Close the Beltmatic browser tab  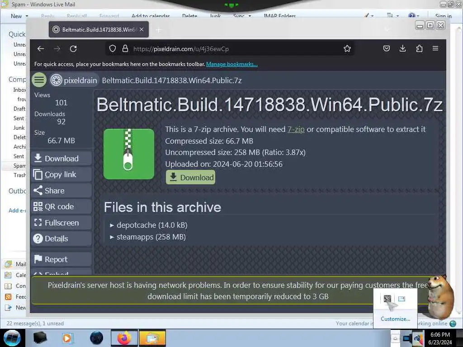pyautogui.click(x=142, y=29)
